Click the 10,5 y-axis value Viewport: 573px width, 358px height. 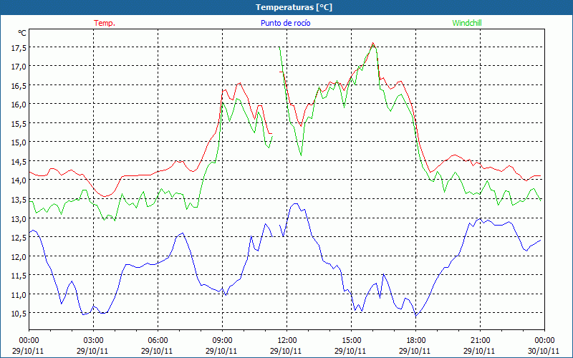coord(19,313)
